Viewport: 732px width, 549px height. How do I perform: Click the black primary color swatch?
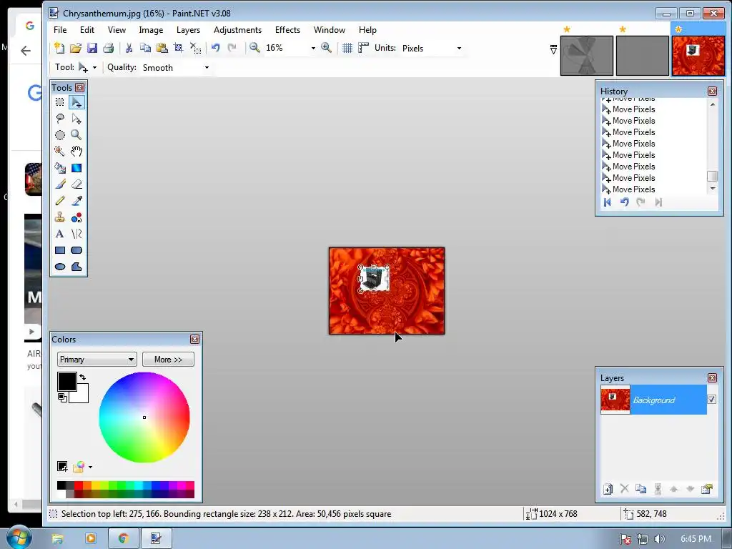[x=66, y=381]
